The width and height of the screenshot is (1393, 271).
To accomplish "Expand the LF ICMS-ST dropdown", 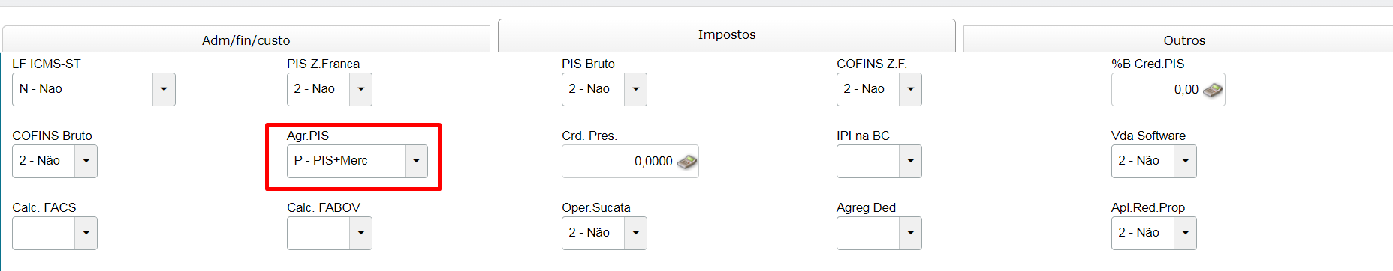I will [x=164, y=89].
